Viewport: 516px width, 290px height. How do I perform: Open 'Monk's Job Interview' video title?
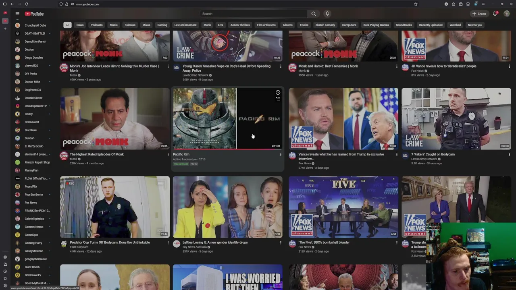pos(114,68)
